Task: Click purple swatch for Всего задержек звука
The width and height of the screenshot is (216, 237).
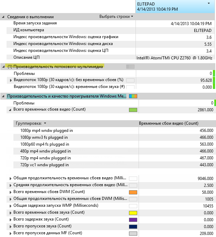Action: coord(133,220)
